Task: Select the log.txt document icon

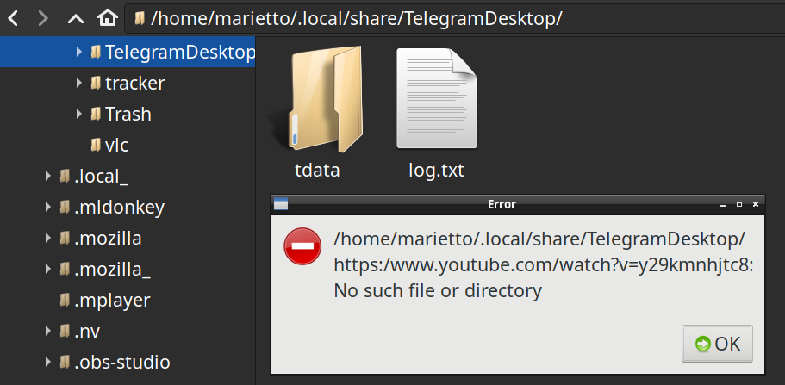Action: (437, 98)
